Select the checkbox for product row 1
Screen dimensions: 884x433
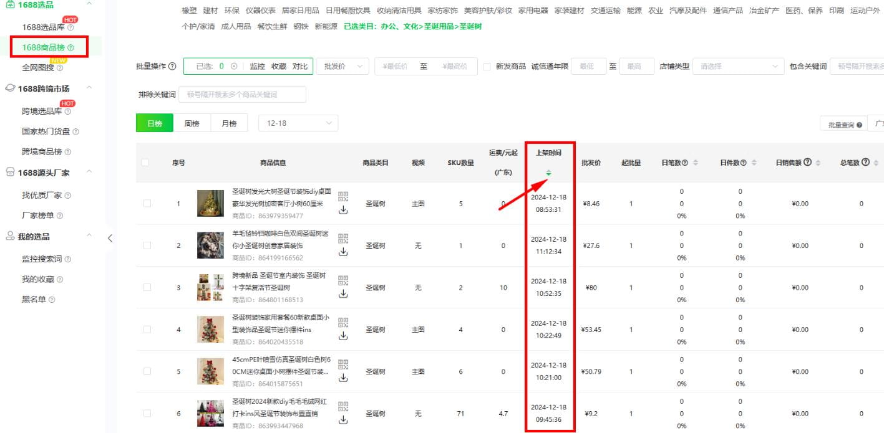pos(148,203)
